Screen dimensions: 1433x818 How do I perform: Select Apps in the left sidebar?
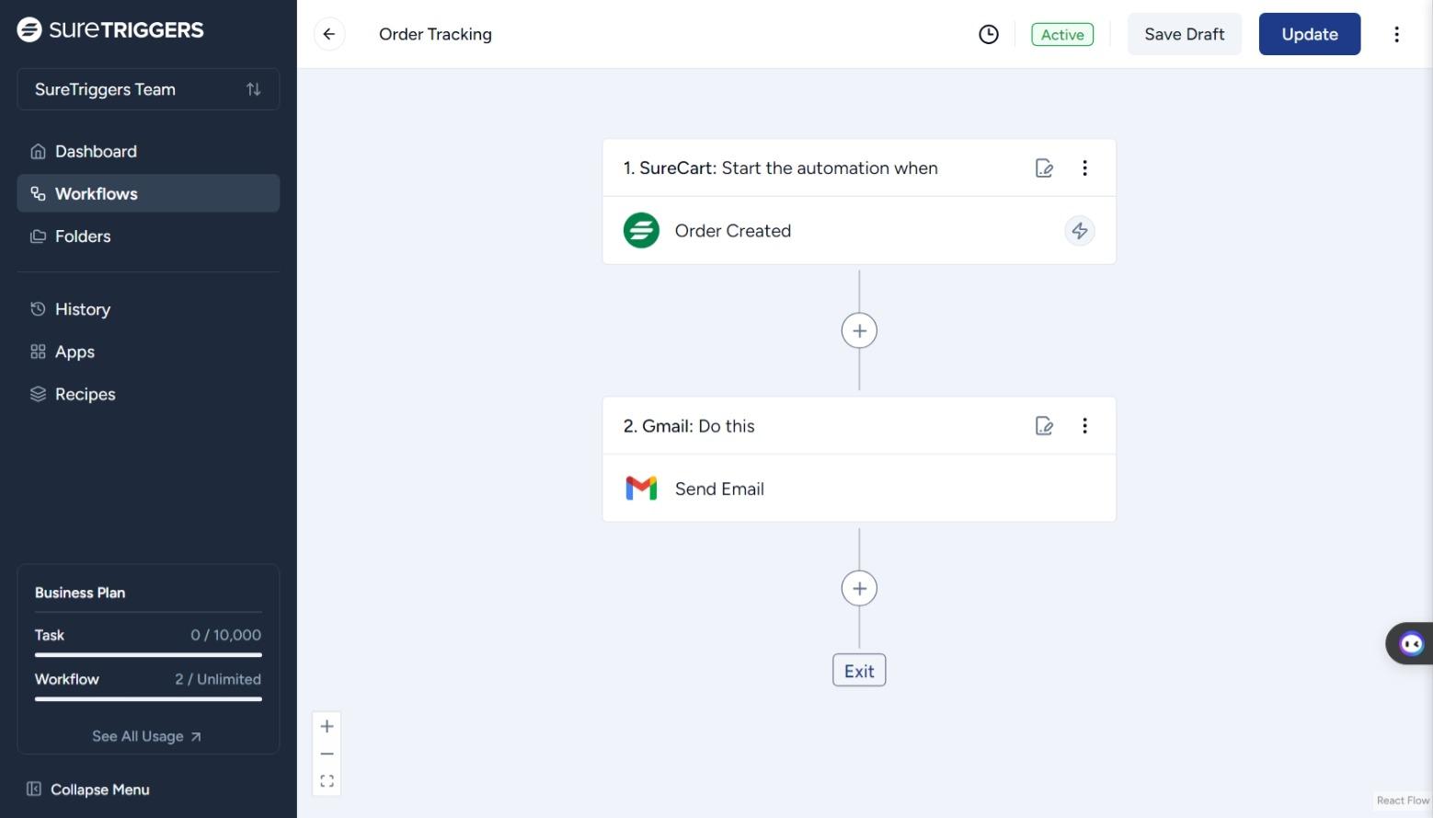click(x=74, y=351)
